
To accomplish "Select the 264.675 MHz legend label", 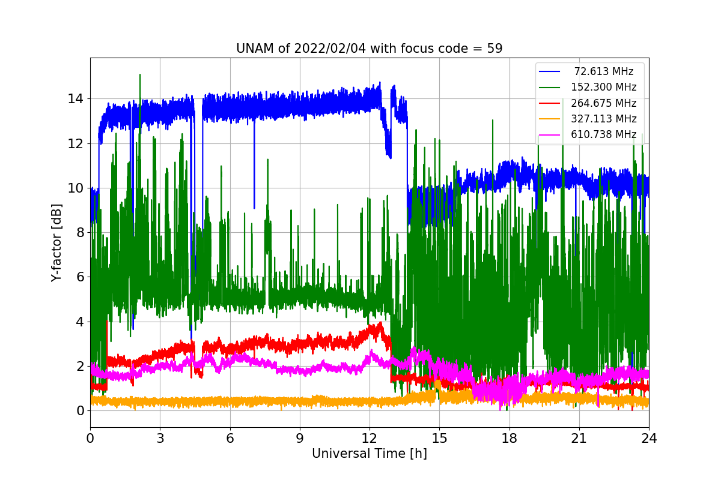I will click(x=604, y=103).
